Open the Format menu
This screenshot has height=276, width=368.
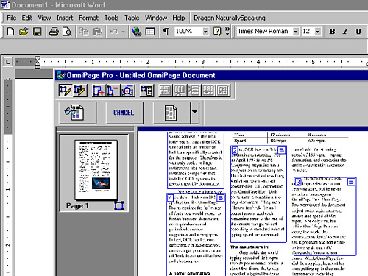(x=88, y=18)
